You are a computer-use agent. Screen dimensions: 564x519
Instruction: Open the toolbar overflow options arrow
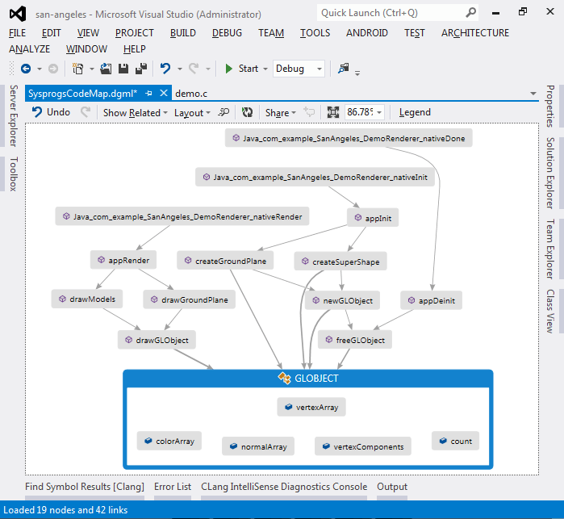357,73
